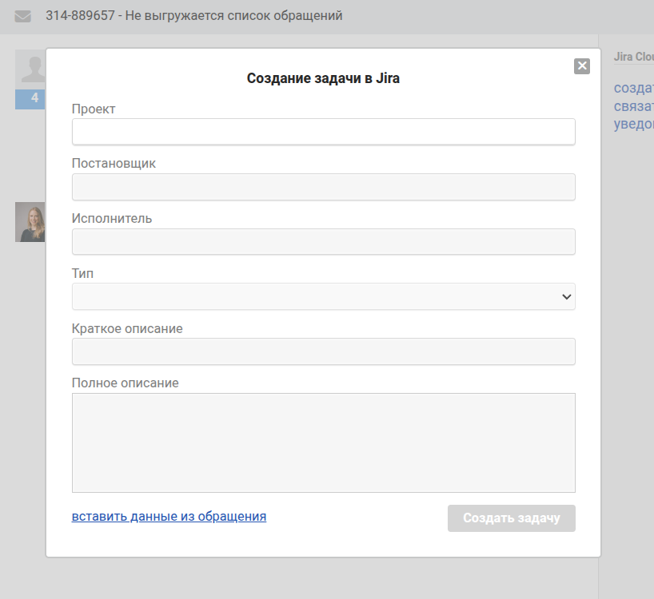The height and width of the screenshot is (599, 654).
Task: Focus the Постановщик field
Action: click(323, 187)
